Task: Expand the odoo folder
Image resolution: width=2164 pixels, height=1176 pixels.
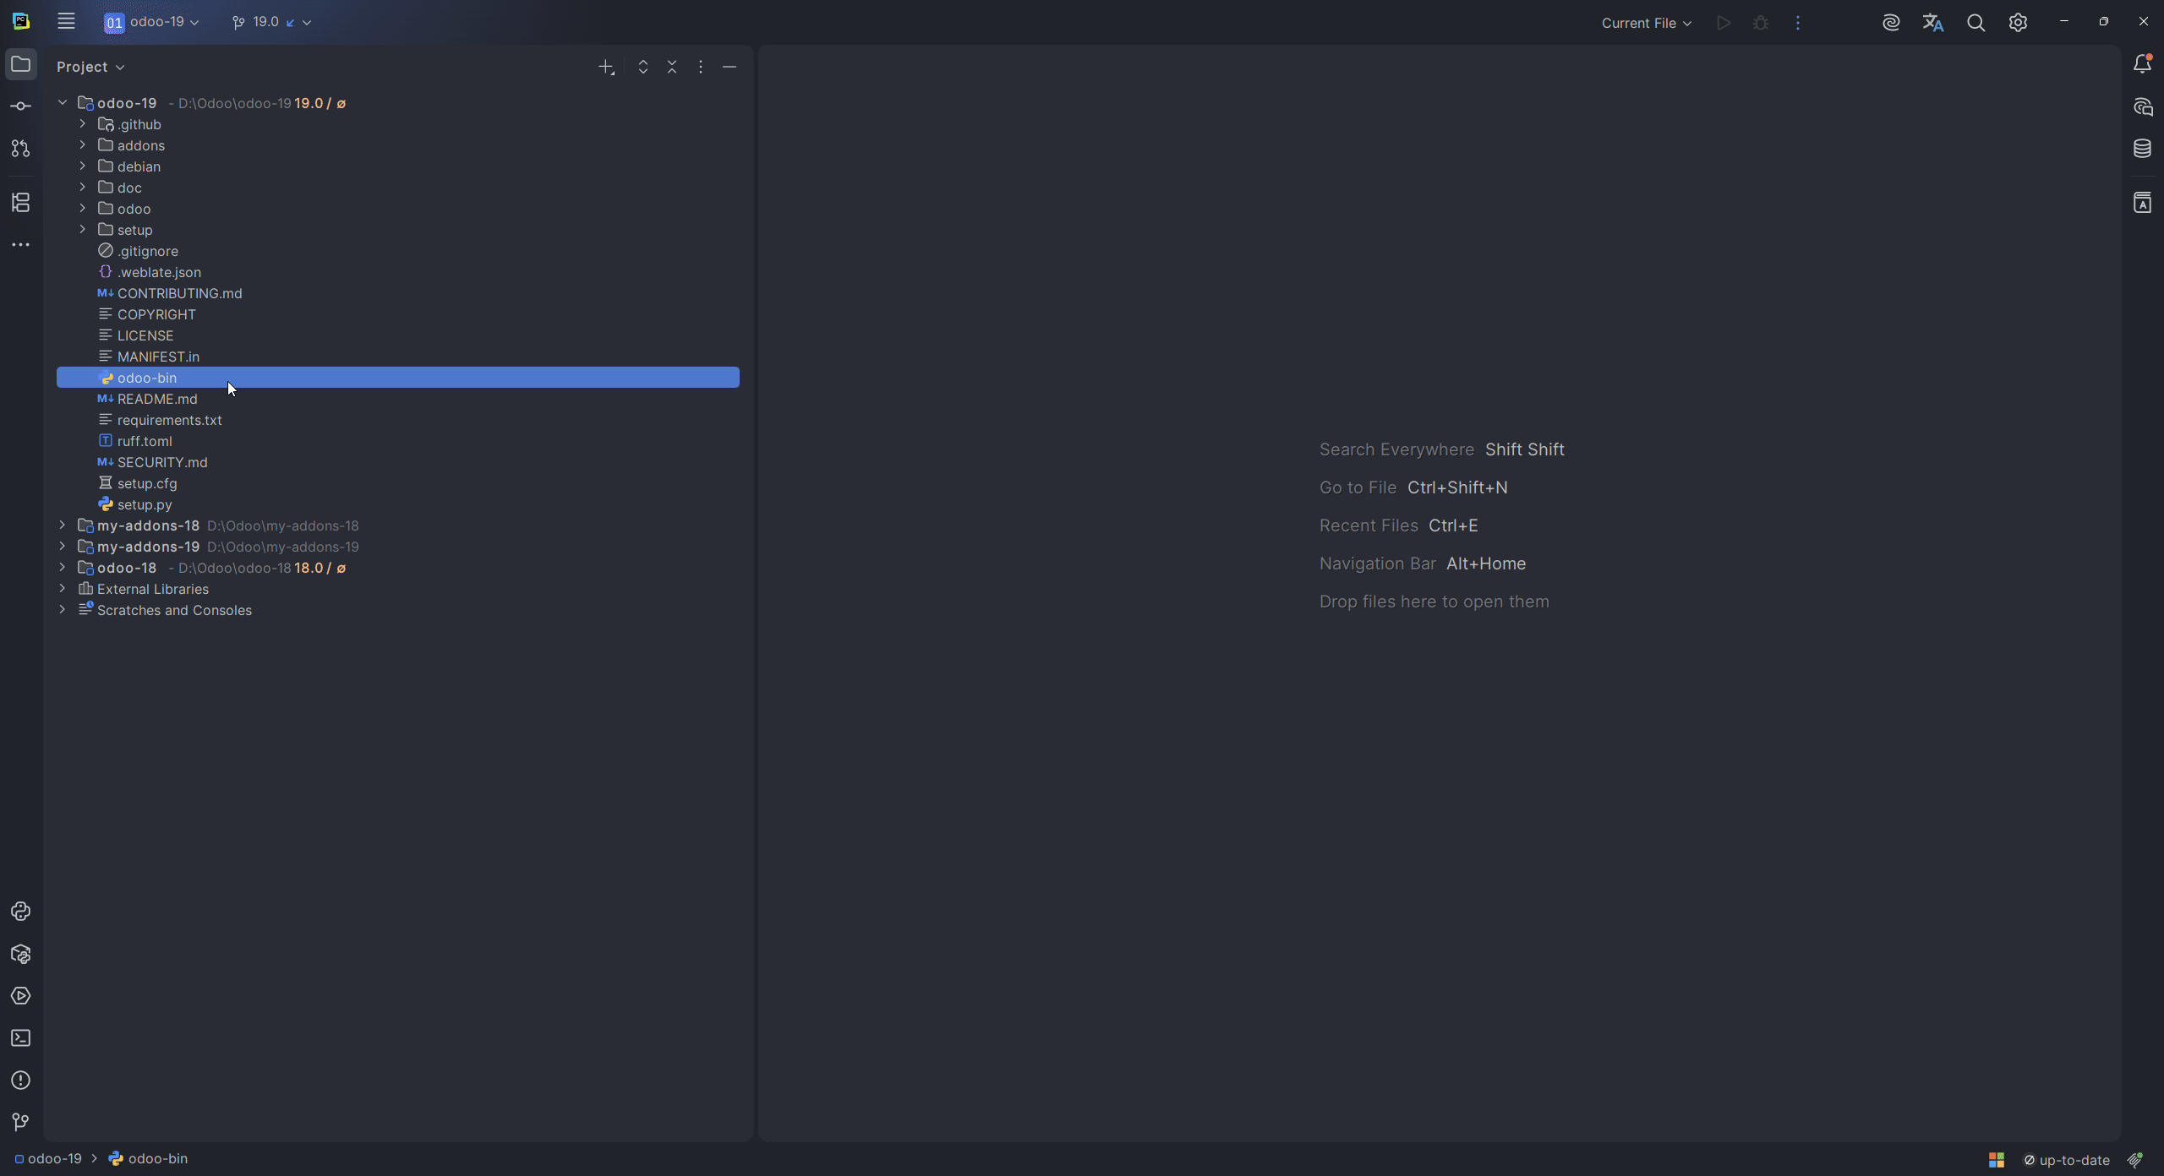Action: 83,209
